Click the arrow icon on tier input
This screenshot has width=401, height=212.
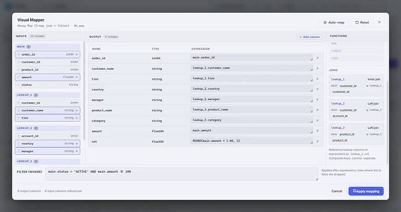pos(77,118)
